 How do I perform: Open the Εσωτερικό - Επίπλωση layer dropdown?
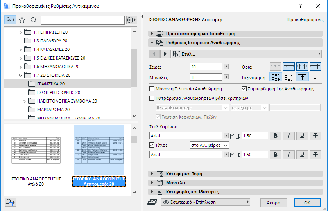click(206, 202)
